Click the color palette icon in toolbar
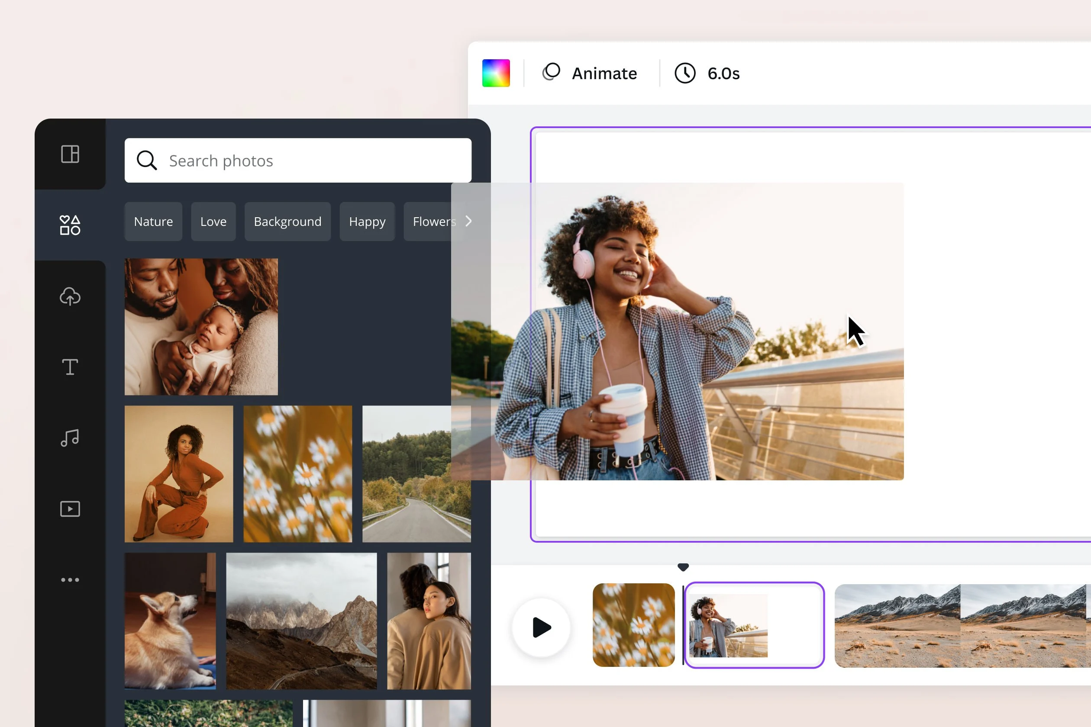Viewport: 1091px width, 727px height. click(497, 72)
